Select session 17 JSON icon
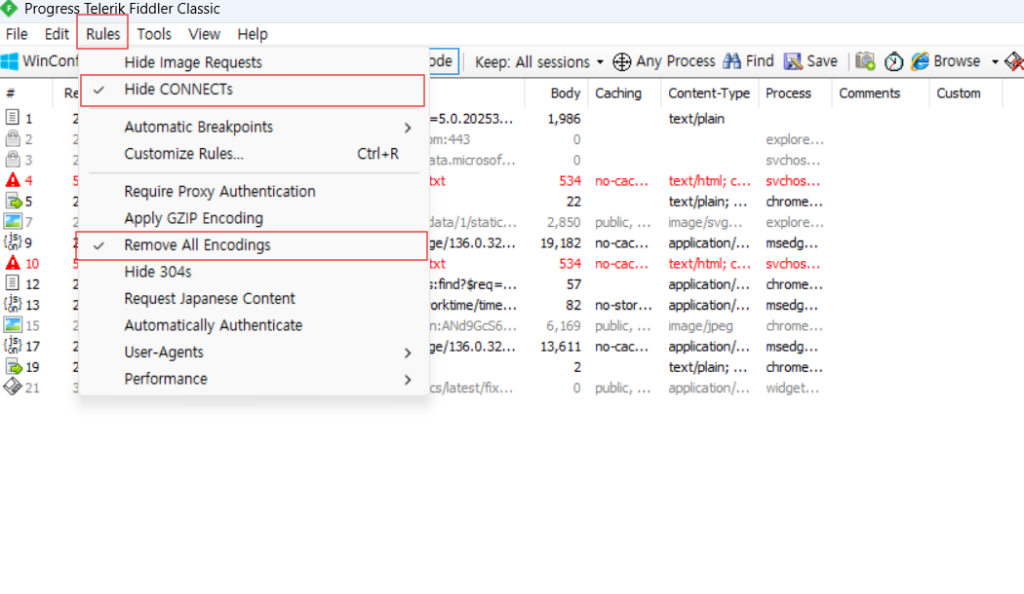The width and height of the screenshot is (1024, 594). (13, 346)
